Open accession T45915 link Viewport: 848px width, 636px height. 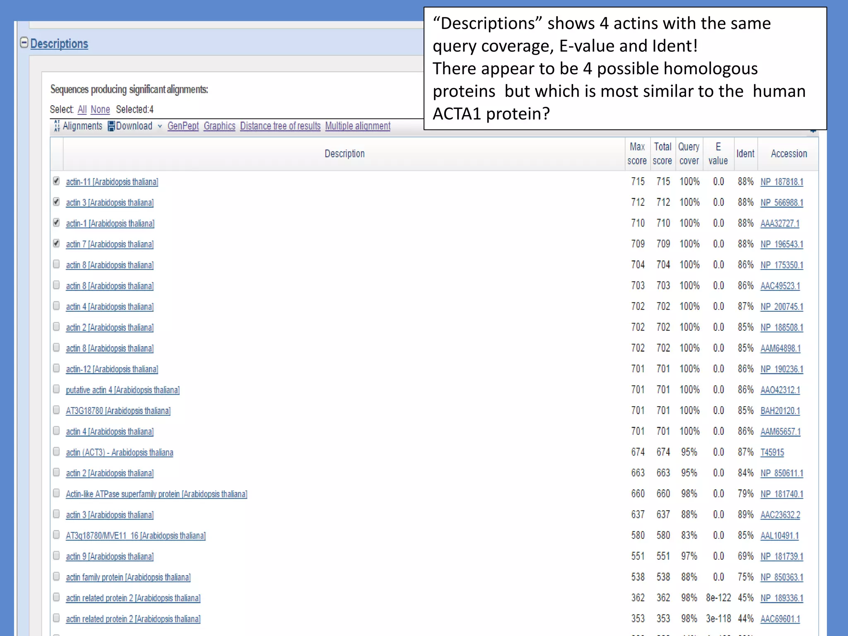[772, 453]
